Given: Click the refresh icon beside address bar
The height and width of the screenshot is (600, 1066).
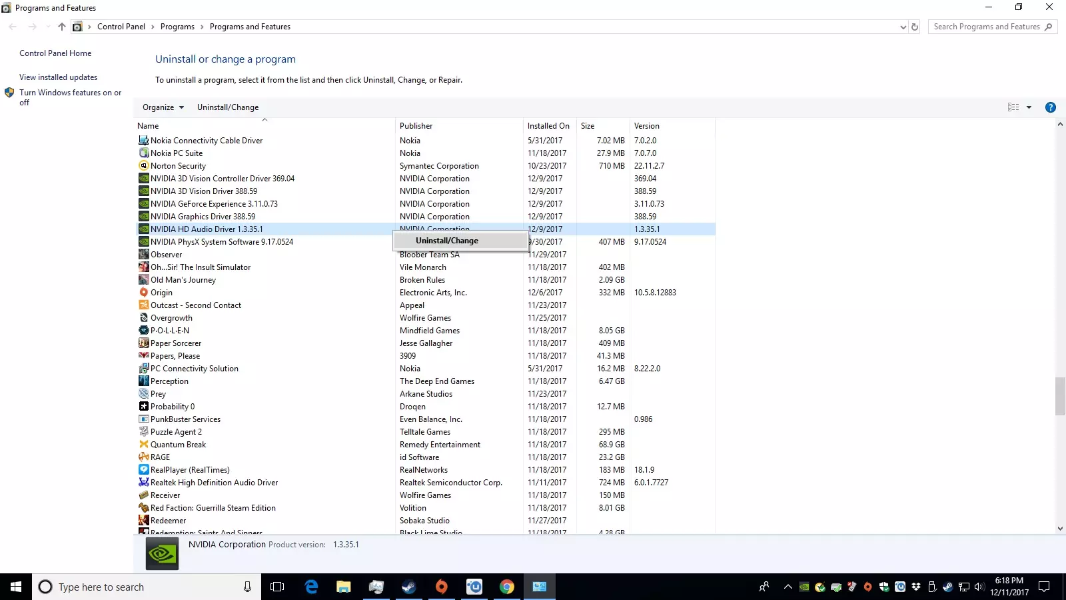Looking at the screenshot, I should tap(915, 27).
